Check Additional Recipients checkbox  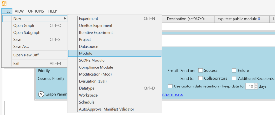[234, 78]
